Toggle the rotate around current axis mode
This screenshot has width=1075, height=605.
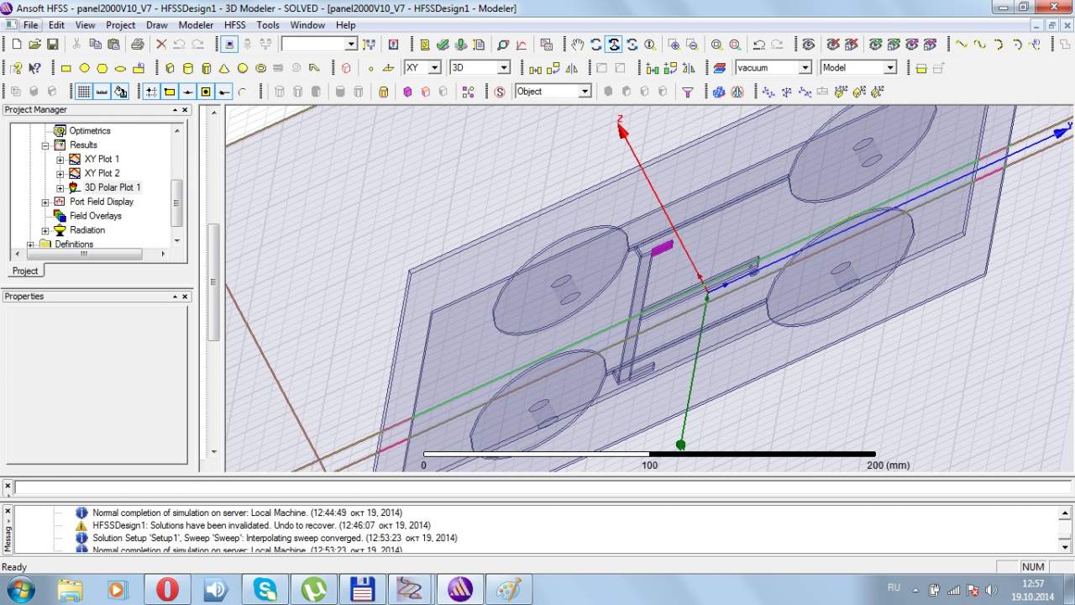click(614, 45)
